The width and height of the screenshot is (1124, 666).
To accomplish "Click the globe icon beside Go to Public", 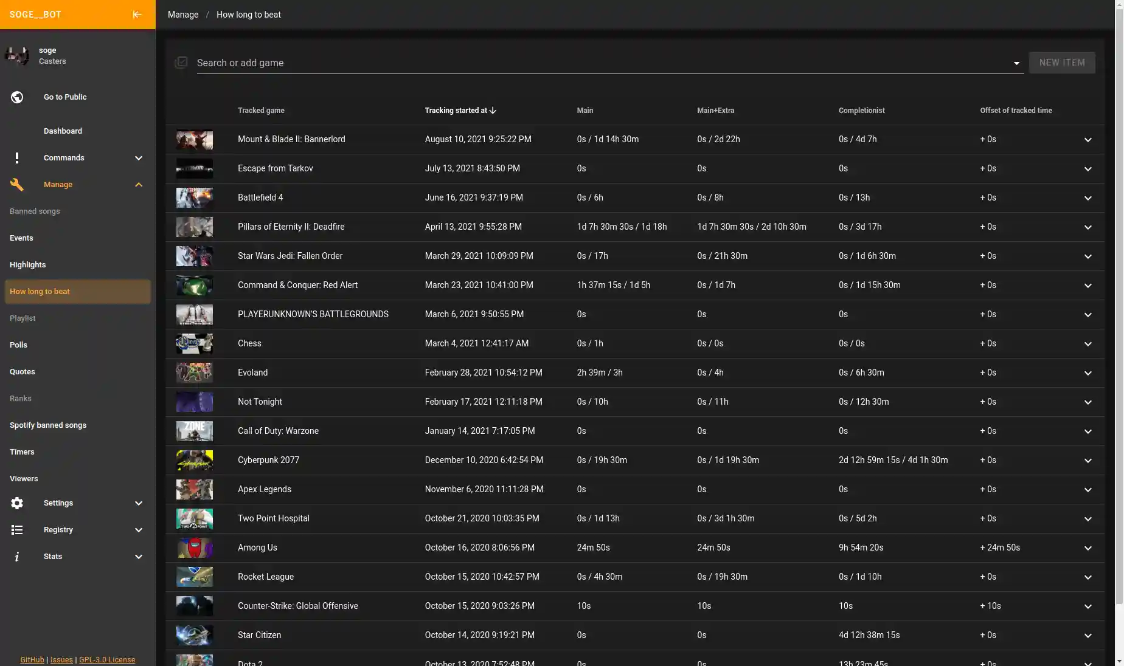I will (x=17, y=97).
